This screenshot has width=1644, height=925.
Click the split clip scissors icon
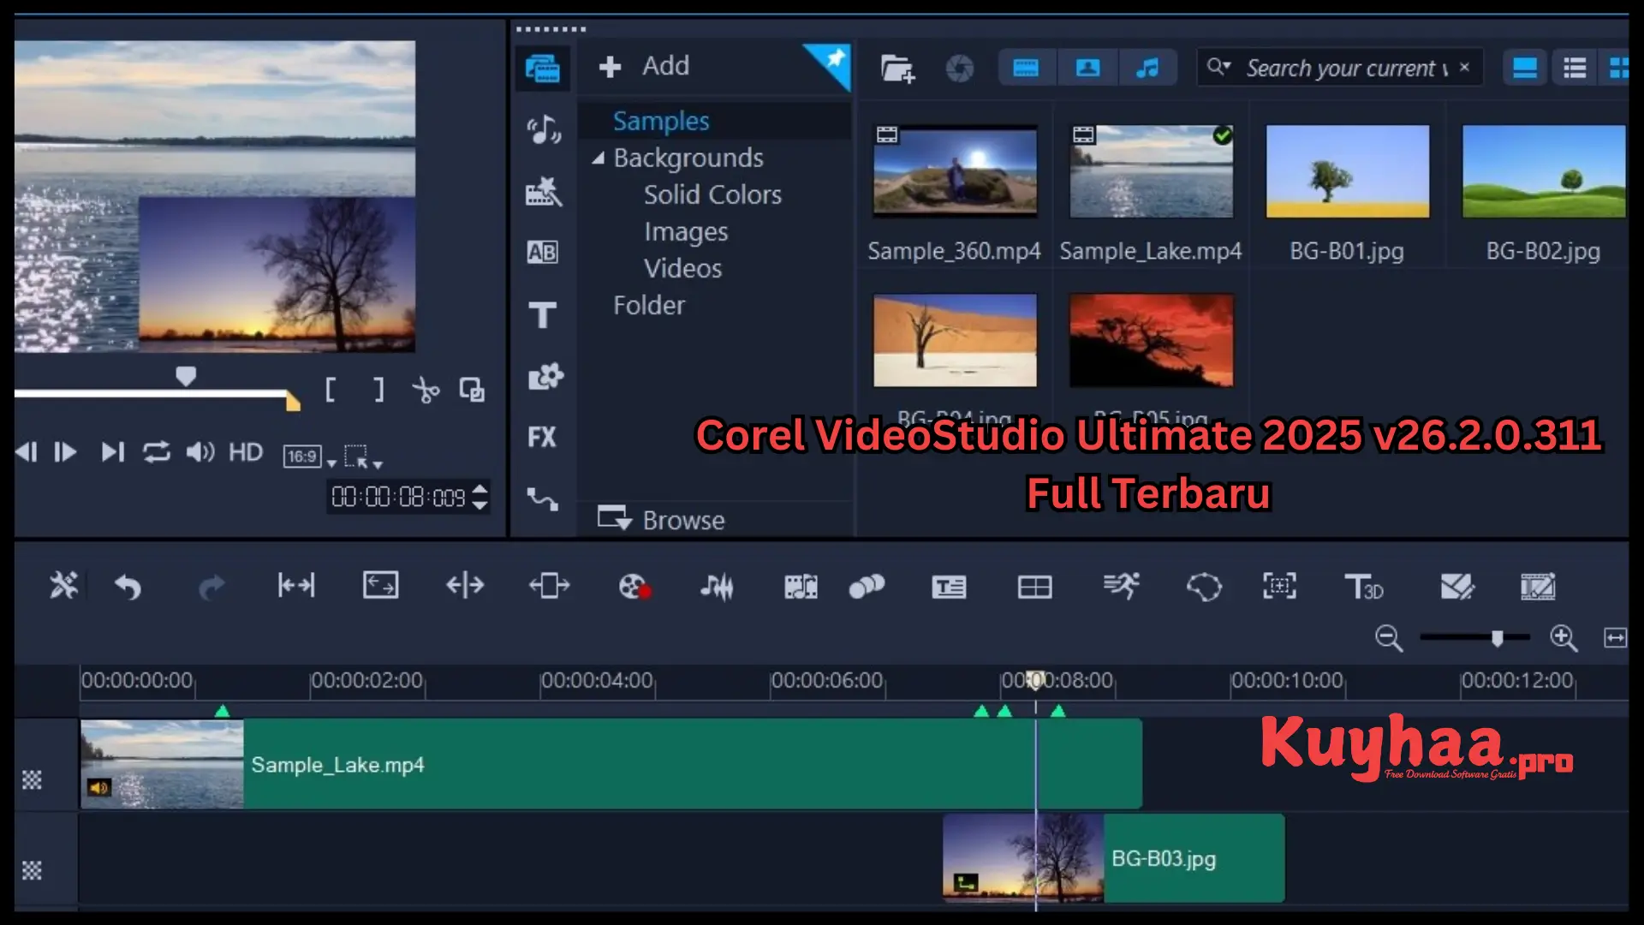coord(426,391)
